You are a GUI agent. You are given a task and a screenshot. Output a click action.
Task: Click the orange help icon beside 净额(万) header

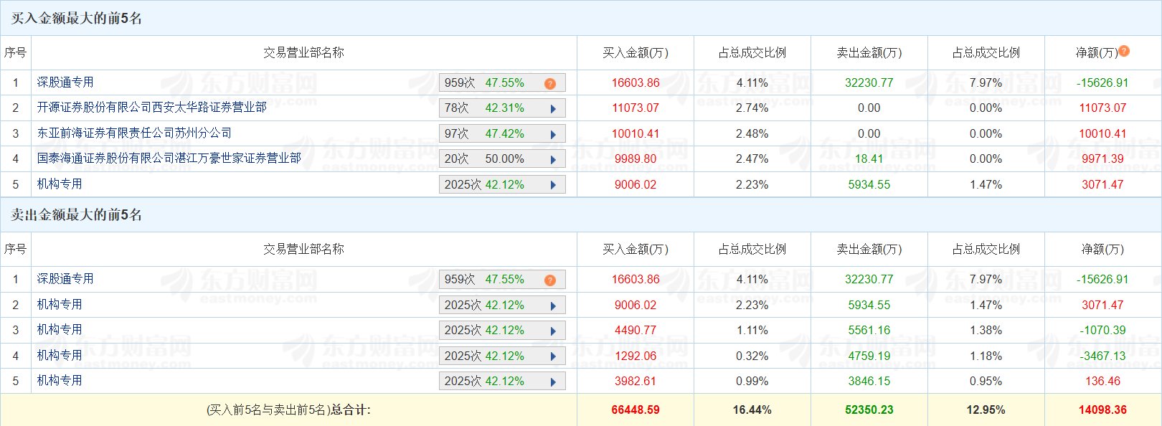[1124, 51]
